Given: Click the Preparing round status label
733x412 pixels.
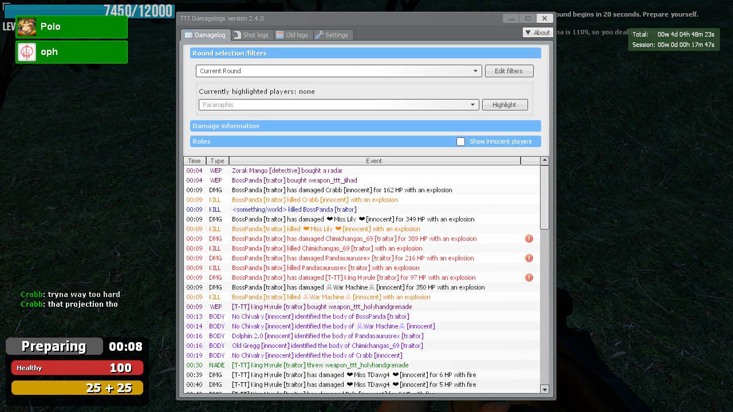Looking at the screenshot, I should [54, 346].
